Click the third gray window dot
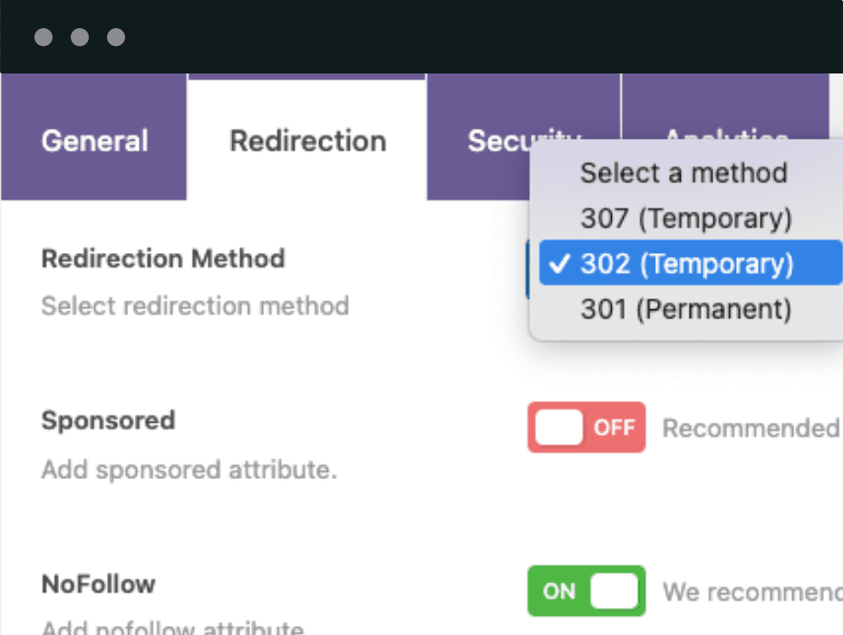 point(116,37)
